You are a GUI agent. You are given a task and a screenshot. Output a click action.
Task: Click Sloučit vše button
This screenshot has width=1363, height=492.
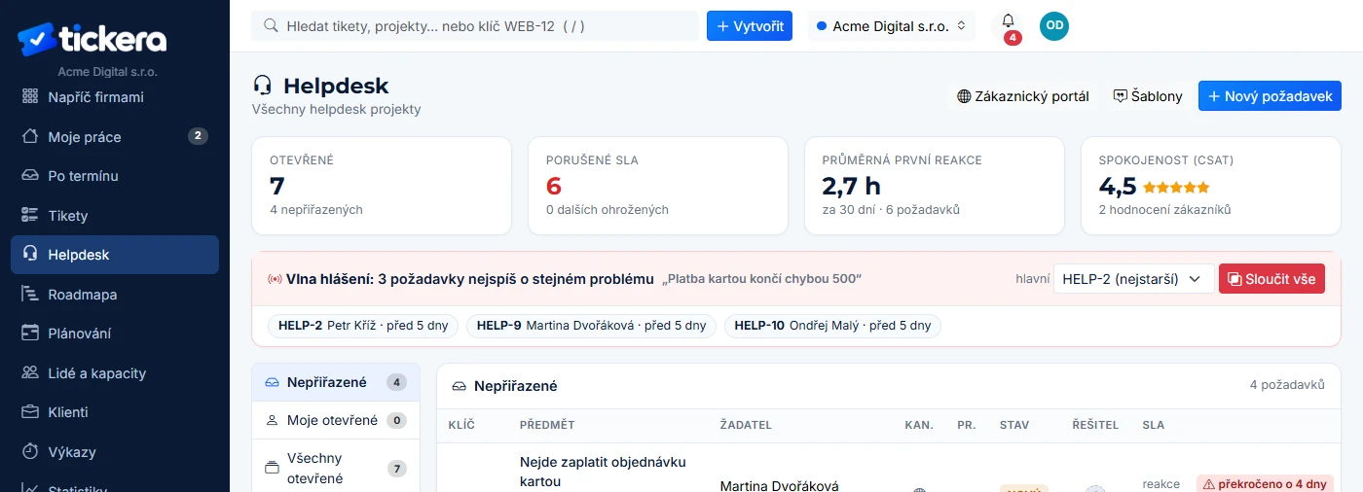(1271, 279)
